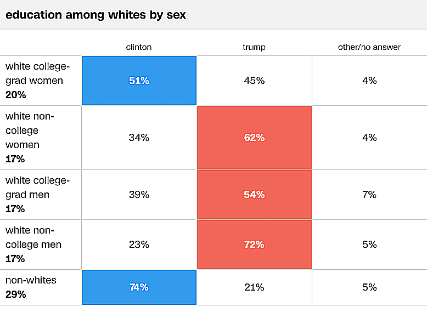Select the clinton column header

coord(139,47)
